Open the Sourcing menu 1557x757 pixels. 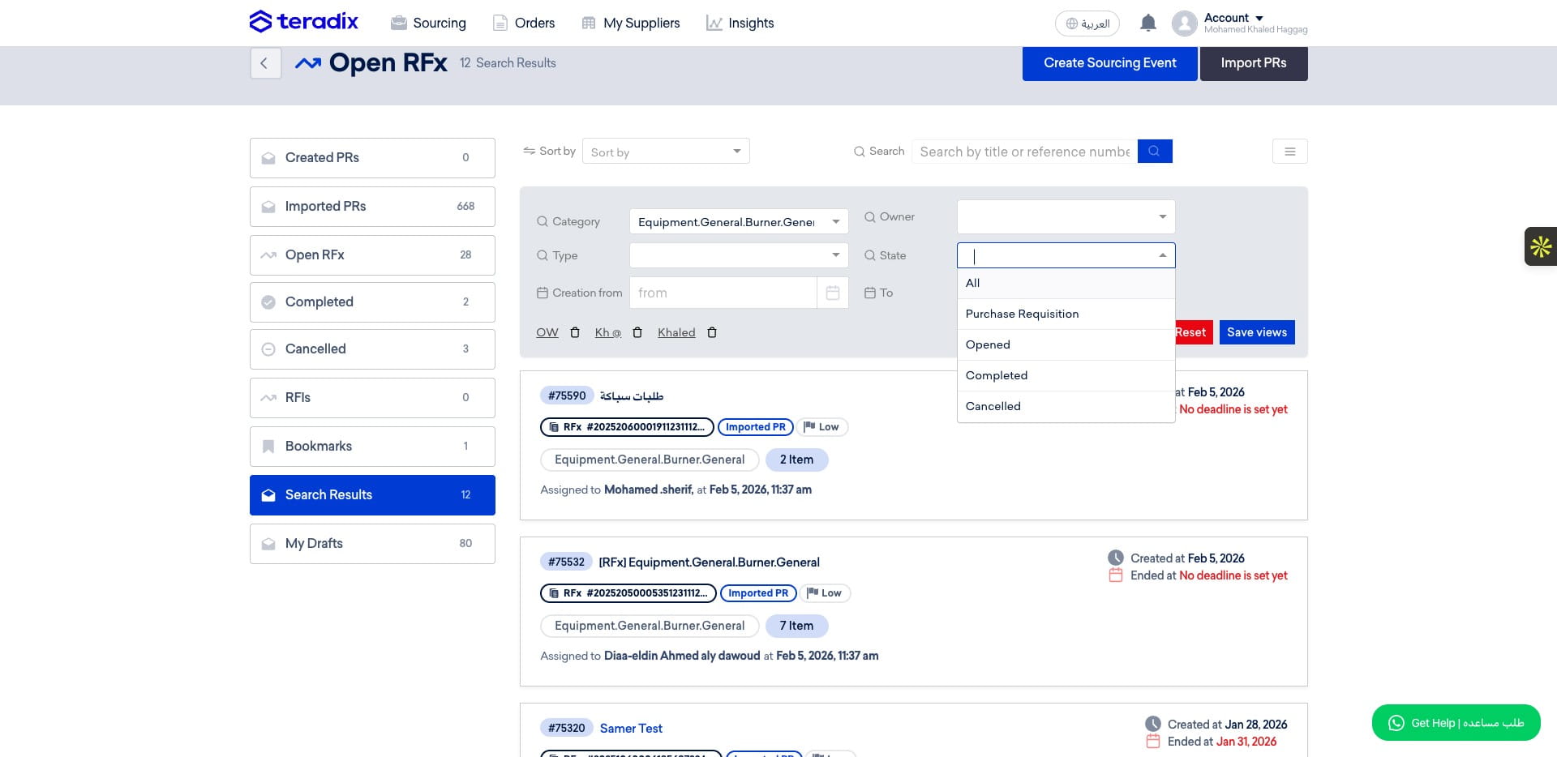pyautogui.click(x=428, y=23)
